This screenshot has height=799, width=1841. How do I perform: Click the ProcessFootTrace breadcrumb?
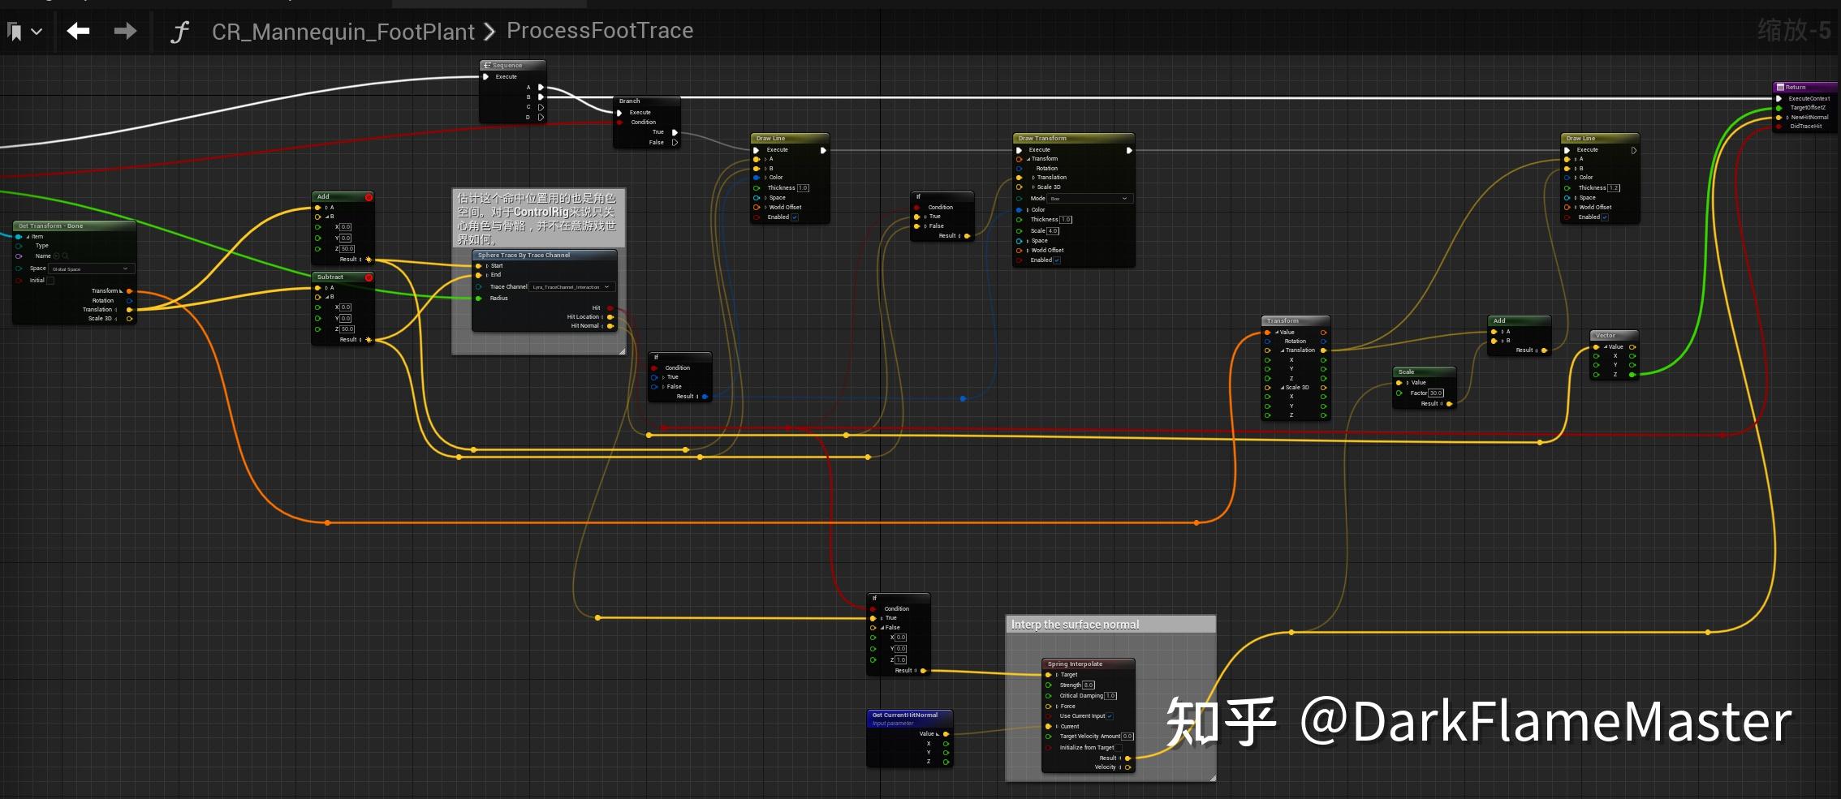click(x=599, y=31)
